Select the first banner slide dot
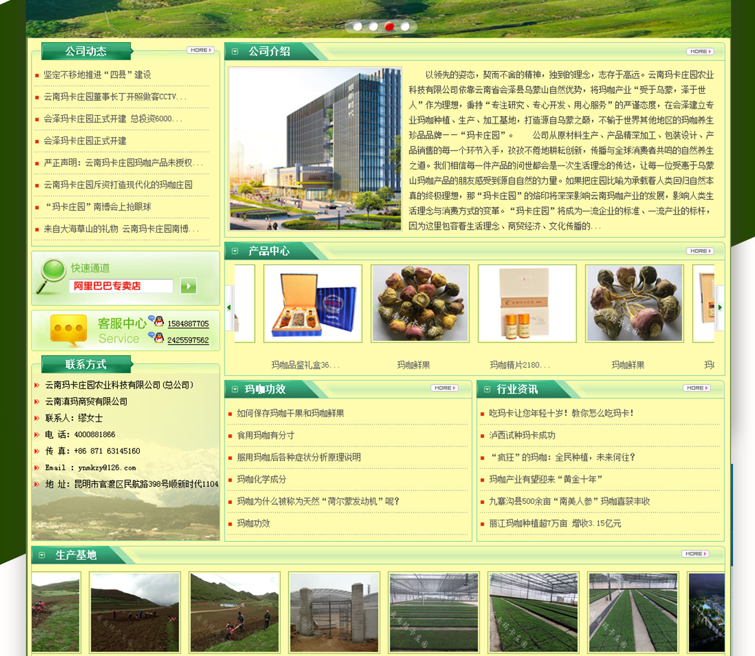 pyautogui.click(x=358, y=27)
